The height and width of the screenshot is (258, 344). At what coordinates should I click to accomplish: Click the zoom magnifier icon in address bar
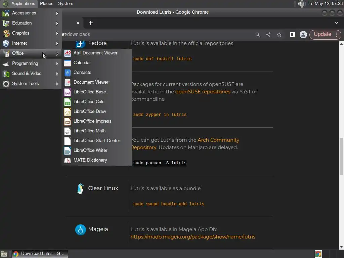258,35
